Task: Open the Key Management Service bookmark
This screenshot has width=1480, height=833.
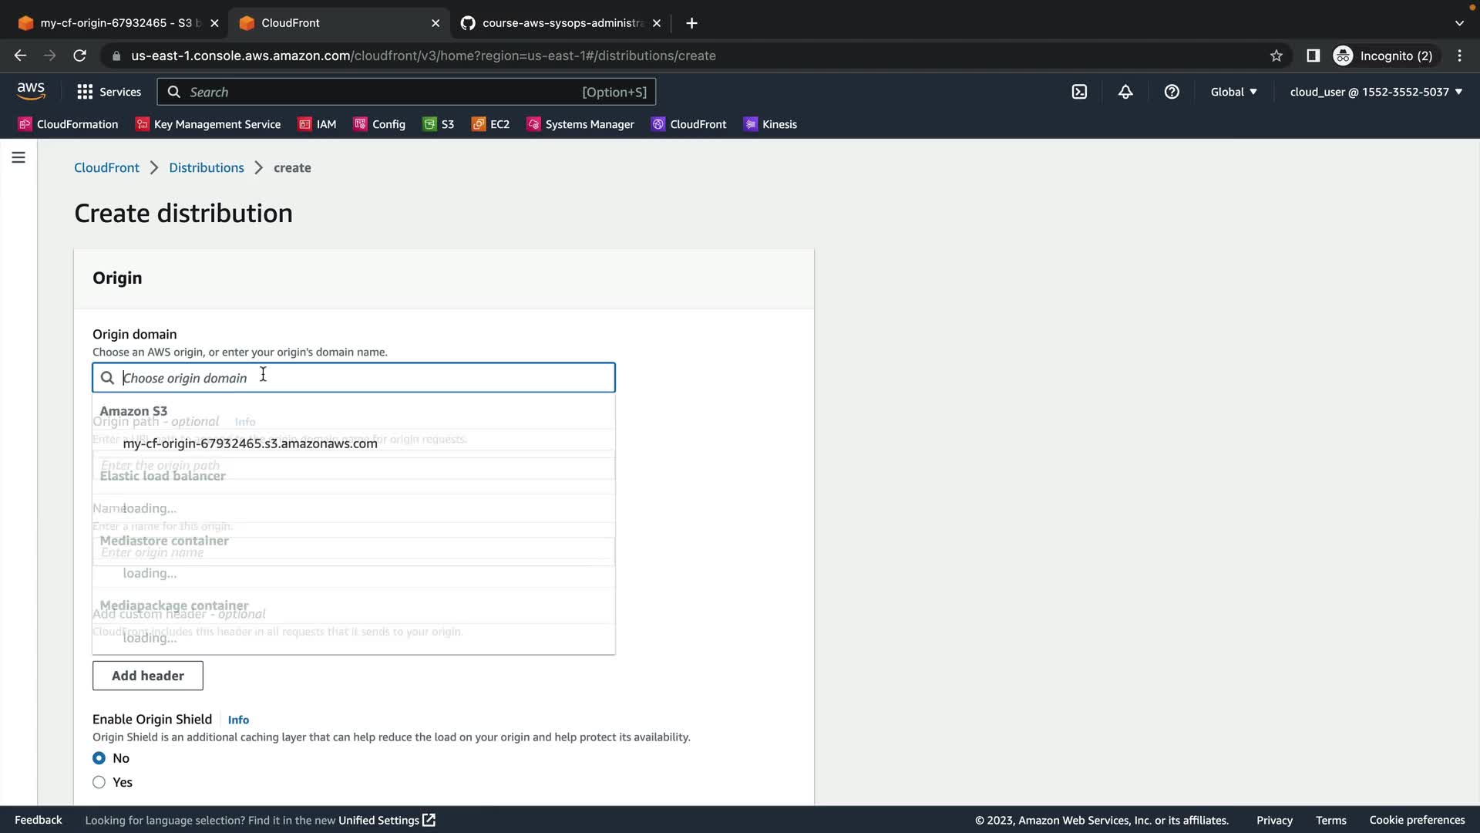Action: pyautogui.click(x=208, y=124)
